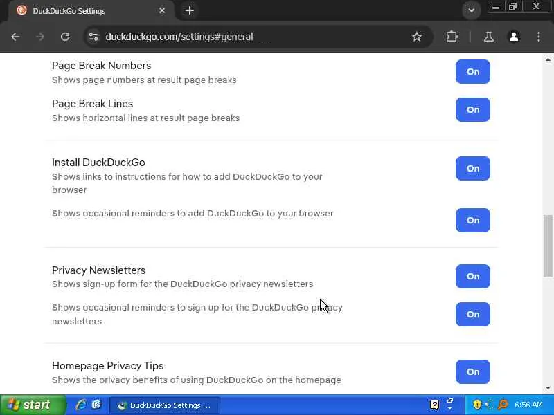Click the security shield tray icon
The image size is (554, 415).
coord(477,405)
